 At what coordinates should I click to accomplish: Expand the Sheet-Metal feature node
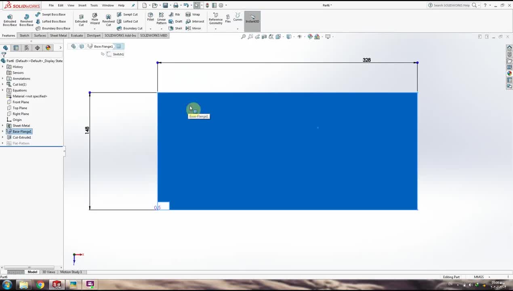pos(3,126)
